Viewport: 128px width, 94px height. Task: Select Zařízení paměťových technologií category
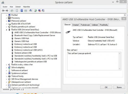click(25, 85)
